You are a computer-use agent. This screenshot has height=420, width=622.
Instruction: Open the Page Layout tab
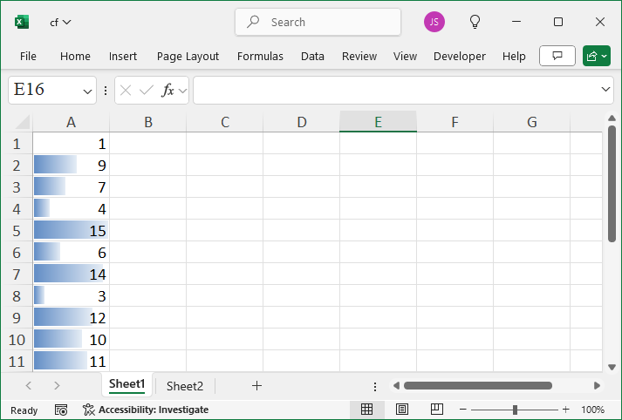tap(188, 57)
